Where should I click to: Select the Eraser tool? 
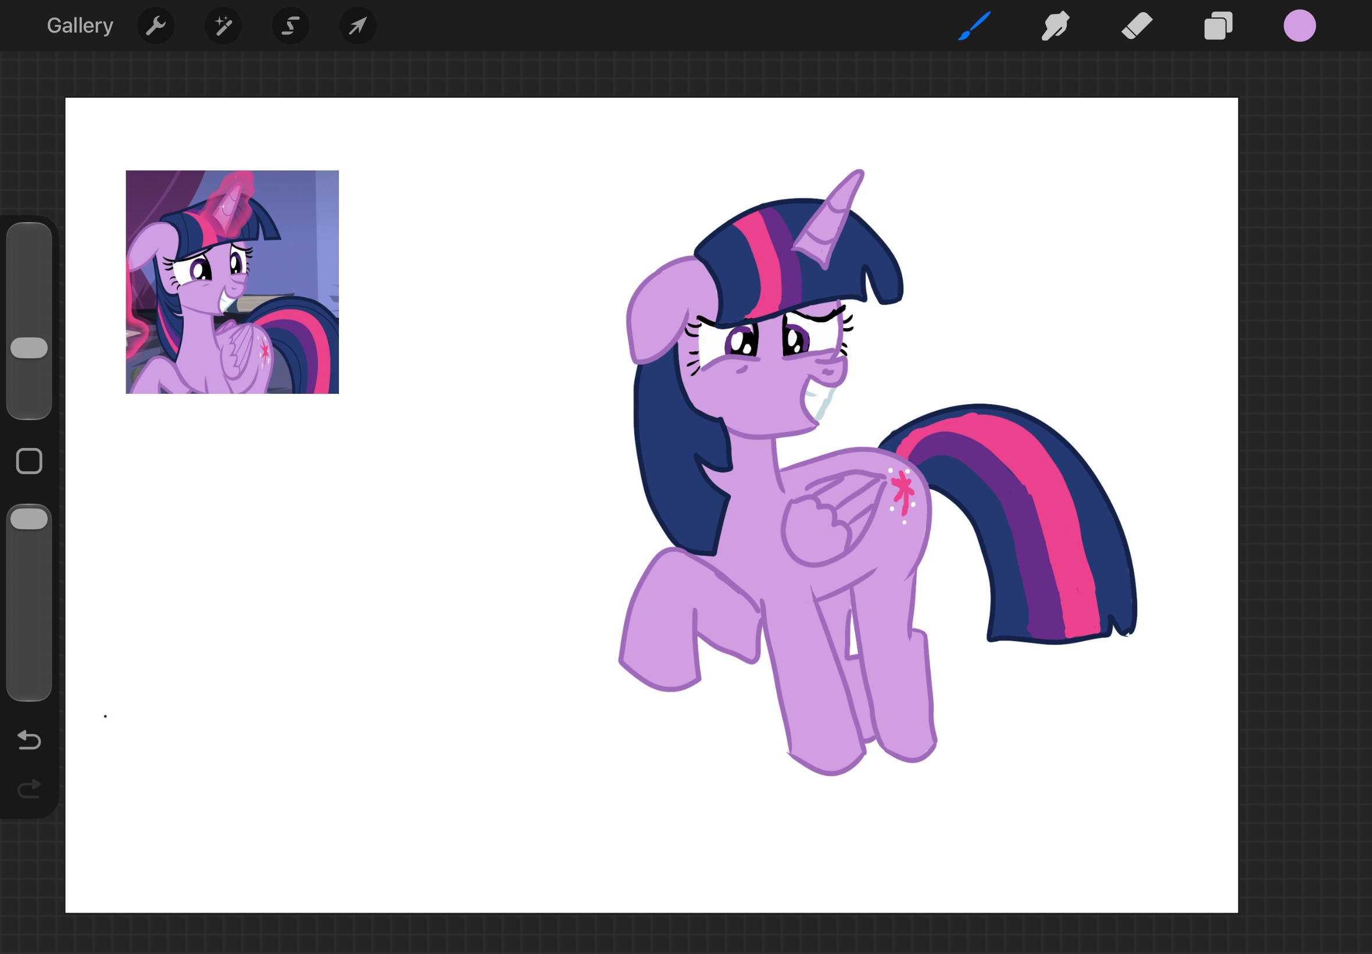tap(1137, 26)
